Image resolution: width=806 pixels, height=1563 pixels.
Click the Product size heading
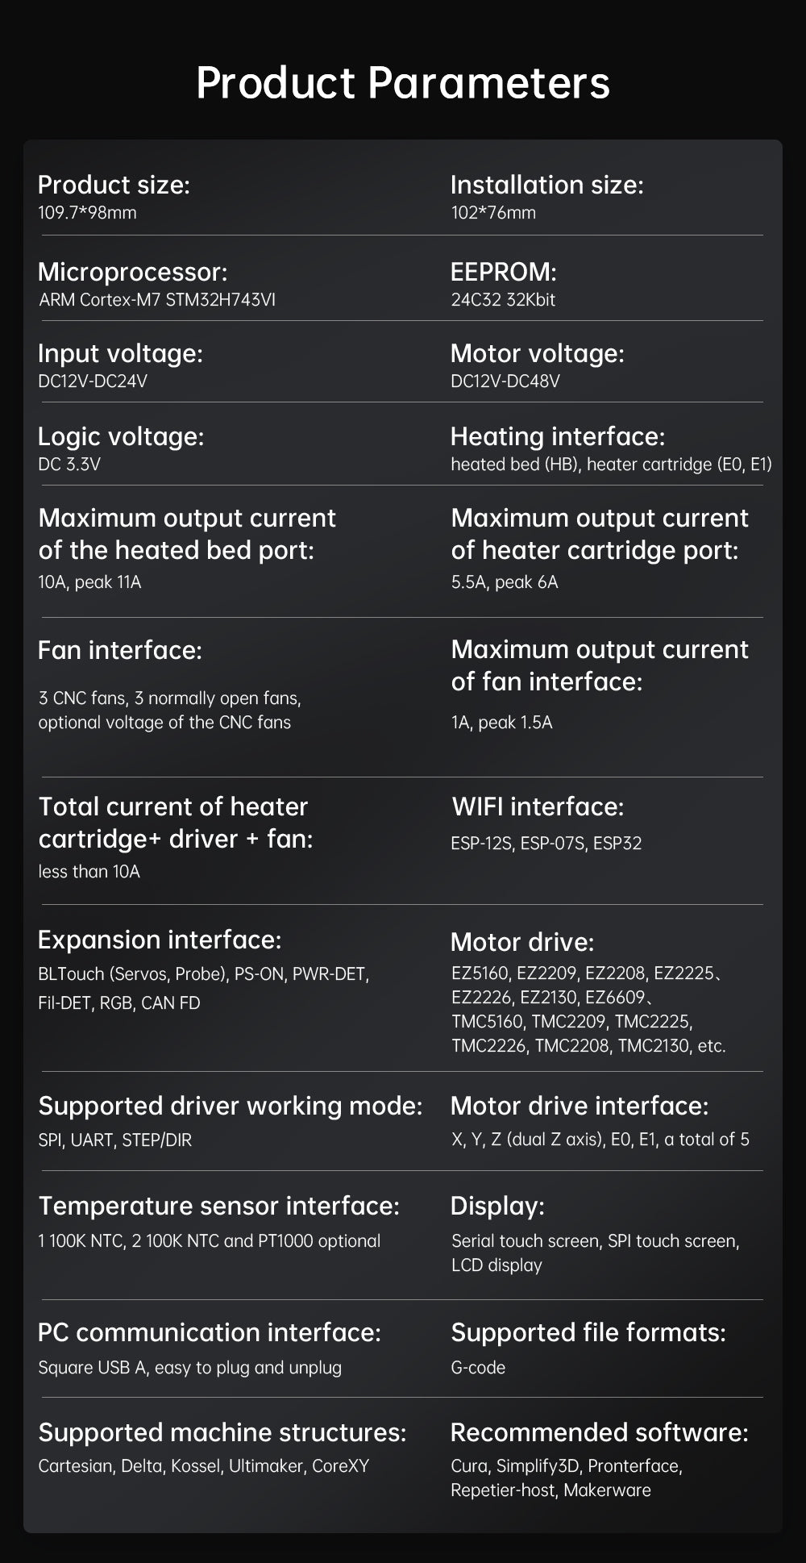(x=114, y=185)
